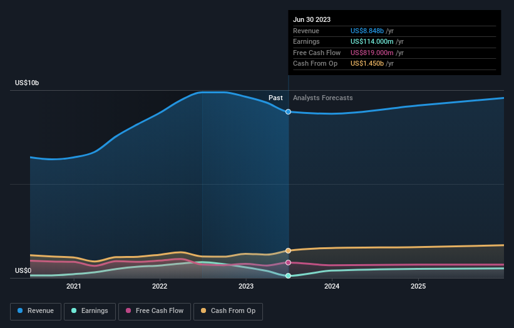This screenshot has width=514, height=328.
Task: Click the US$114.000m earnings value
Action: (372, 41)
